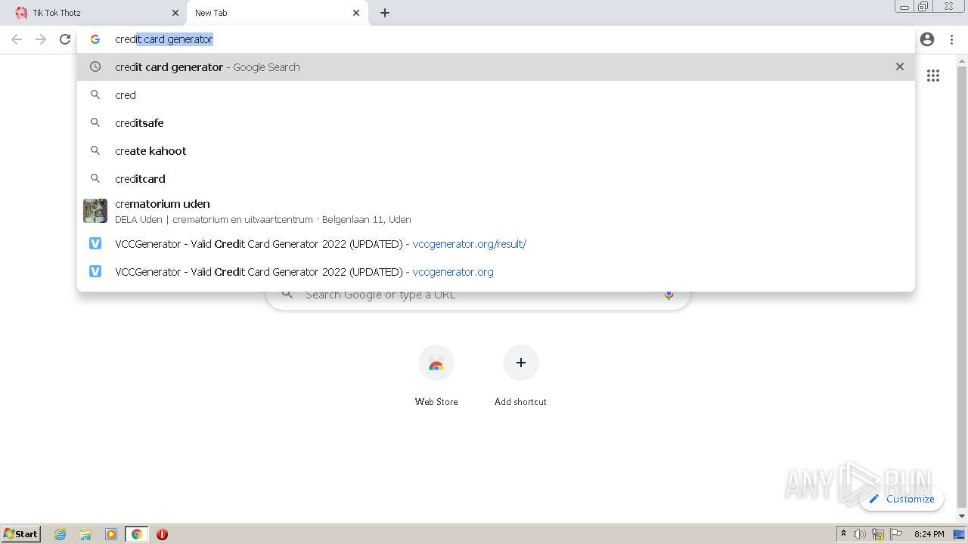Image resolution: width=968 pixels, height=544 pixels.
Task: Click the Add shortcut plus button
Action: coord(520,363)
